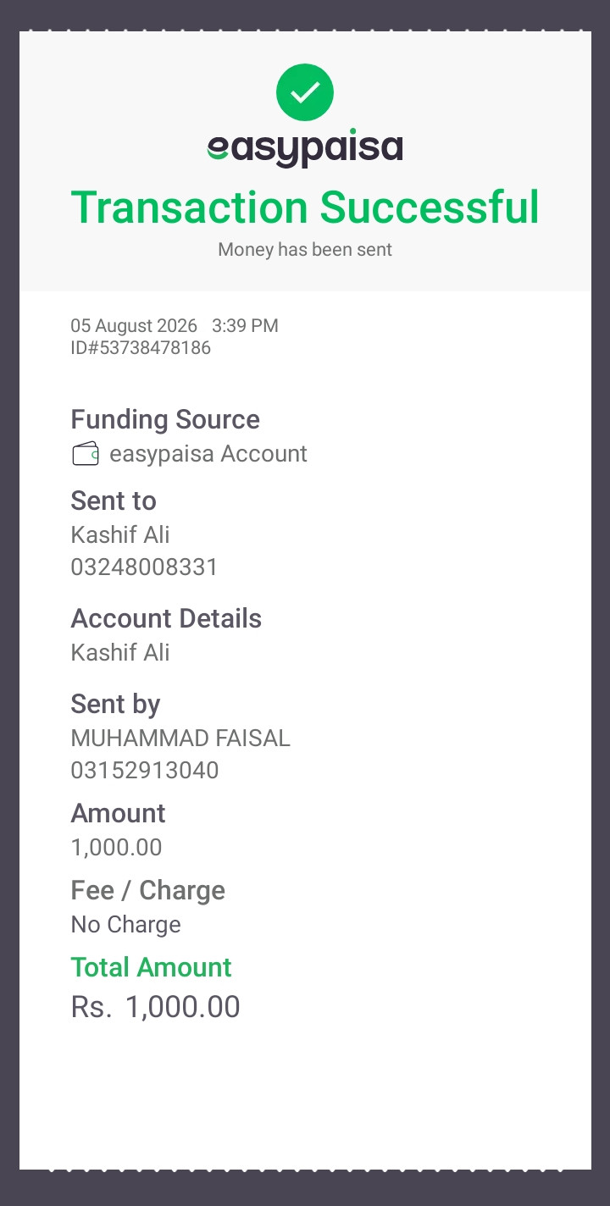Click recipient name Kashif Ali under Sent to
610x1206 pixels.
tap(120, 534)
